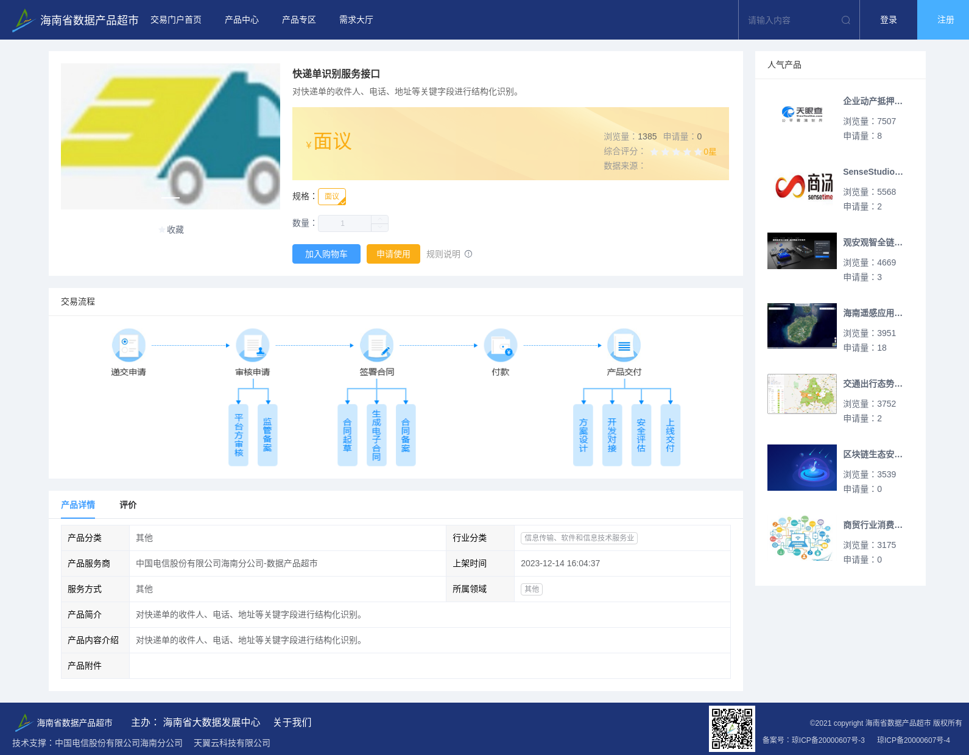Image resolution: width=969 pixels, height=755 pixels.
Task: Open the 观安观智全链... product title
Action: [873, 242]
